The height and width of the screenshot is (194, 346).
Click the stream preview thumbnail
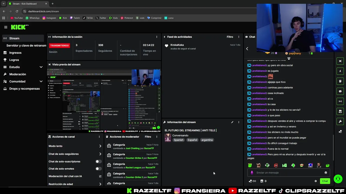104,99
